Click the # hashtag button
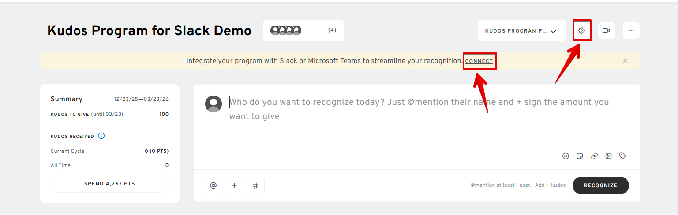Screen dimensions: 678x215 point(255,185)
